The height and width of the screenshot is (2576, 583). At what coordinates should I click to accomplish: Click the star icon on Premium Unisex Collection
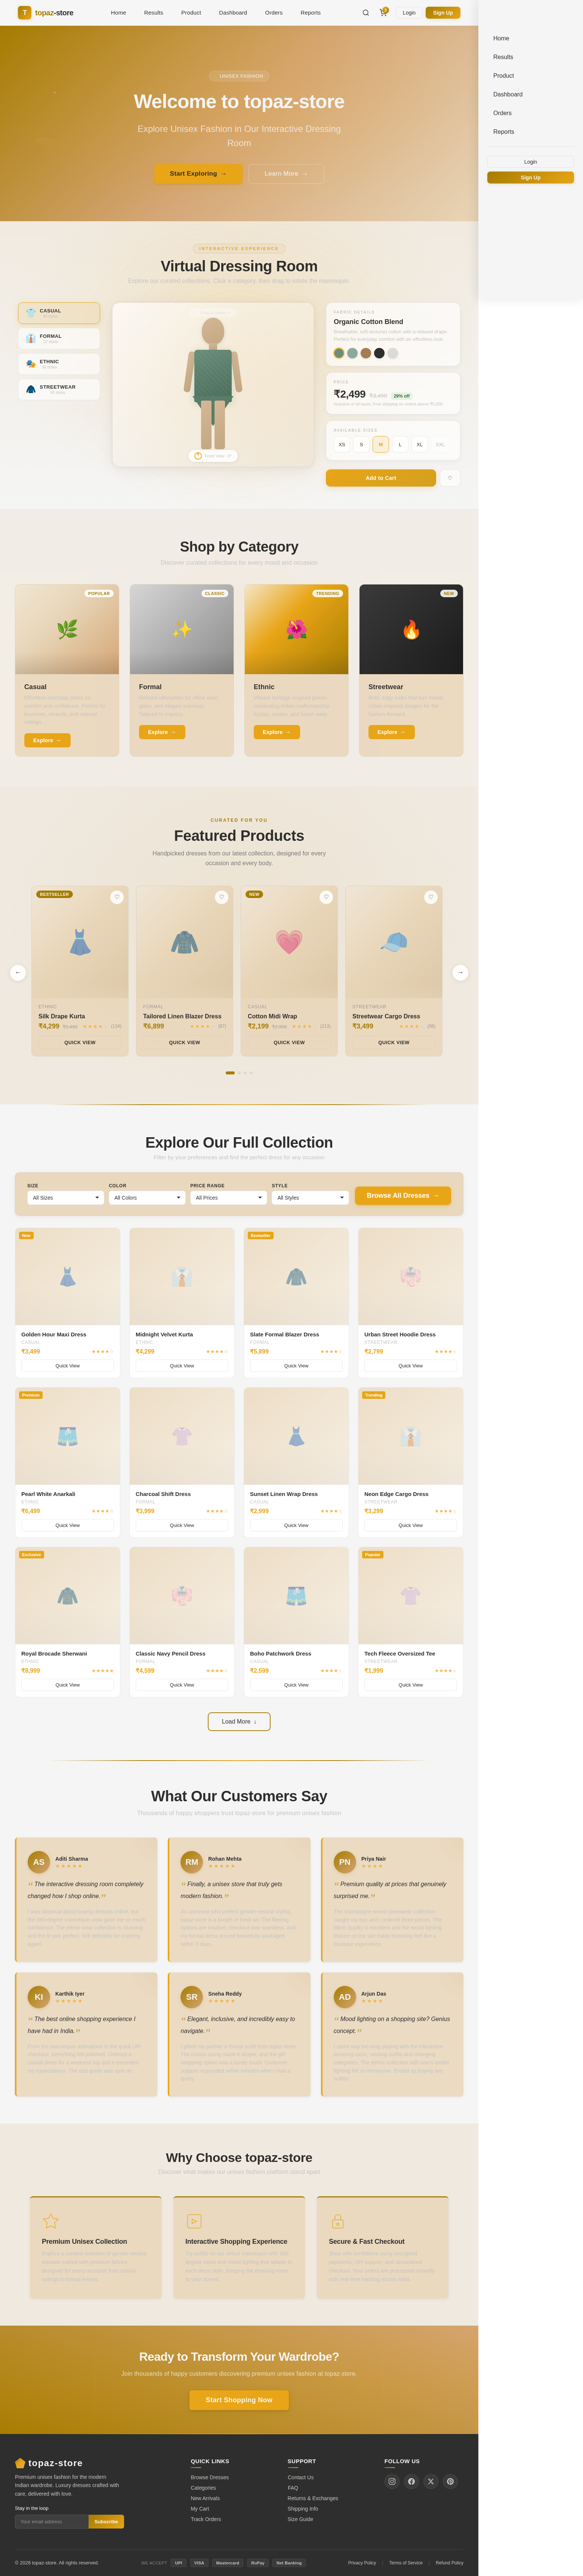click(50, 2221)
